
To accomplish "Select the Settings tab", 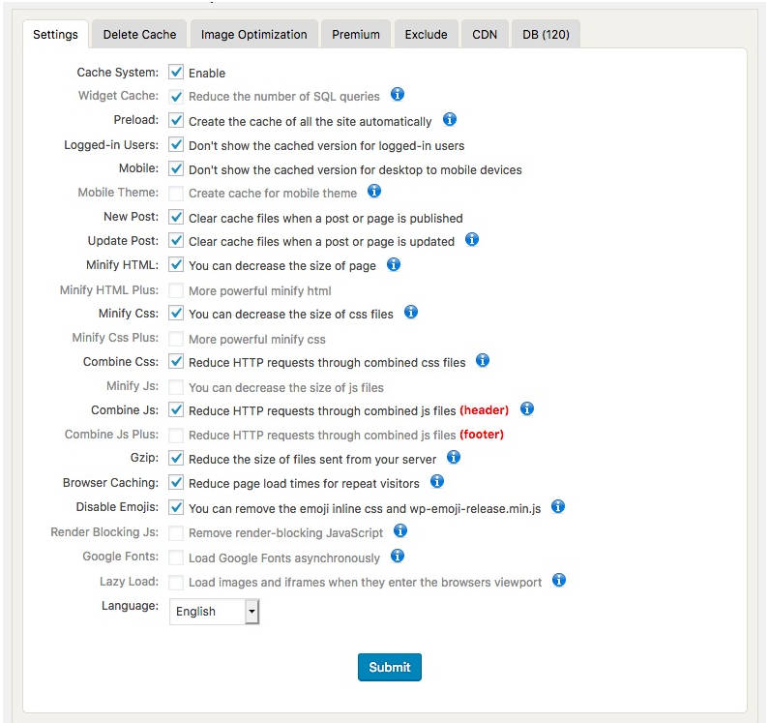I will [55, 34].
